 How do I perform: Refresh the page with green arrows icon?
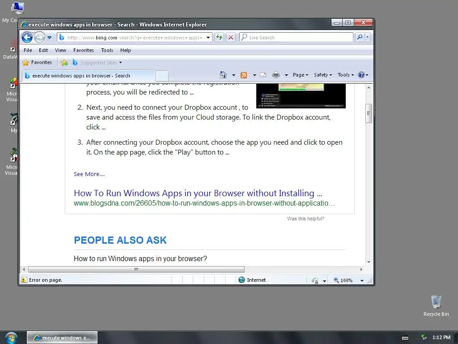(x=219, y=38)
